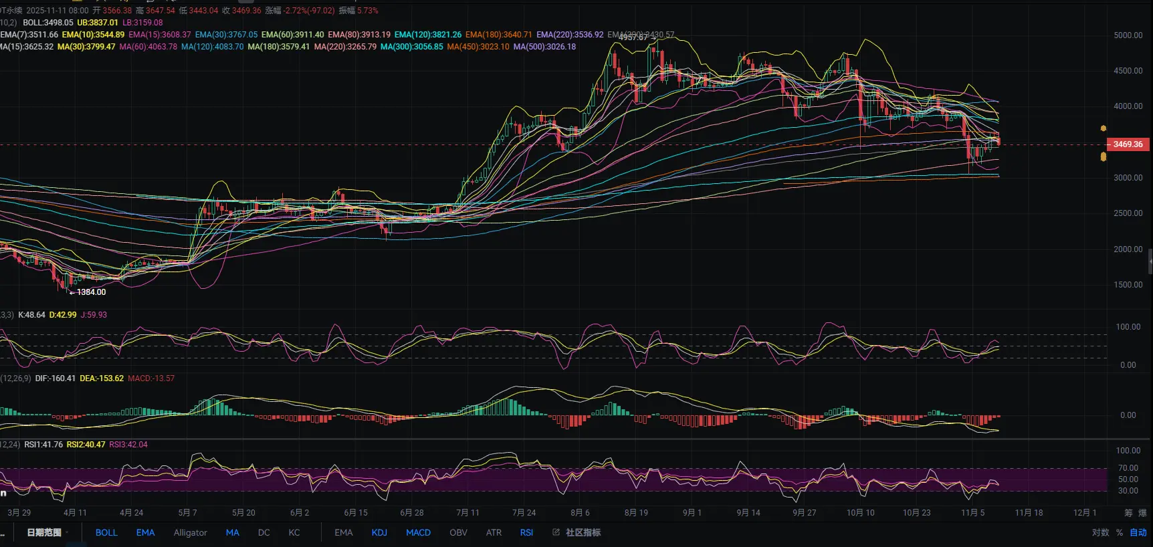
Task: Enable the OBV sub-indicator
Action: (458, 532)
